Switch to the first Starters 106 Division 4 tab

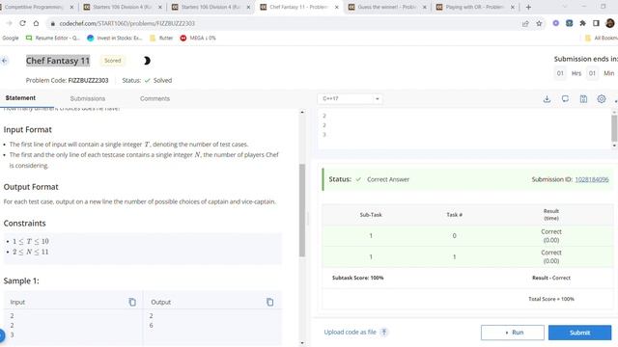pyautogui.click(x=123, y=7)
